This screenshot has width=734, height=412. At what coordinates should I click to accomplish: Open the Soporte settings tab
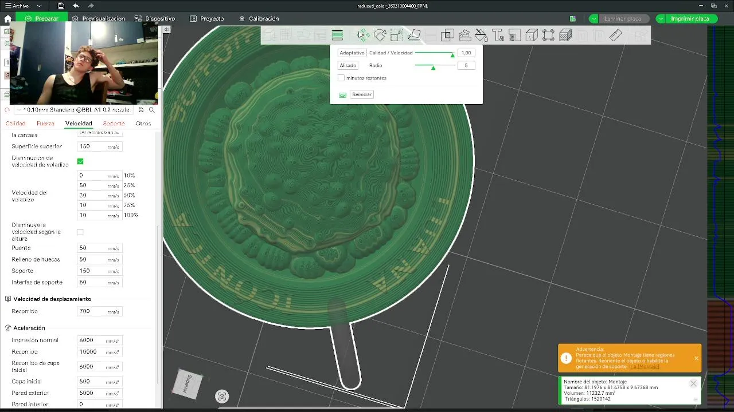[114, 124]
